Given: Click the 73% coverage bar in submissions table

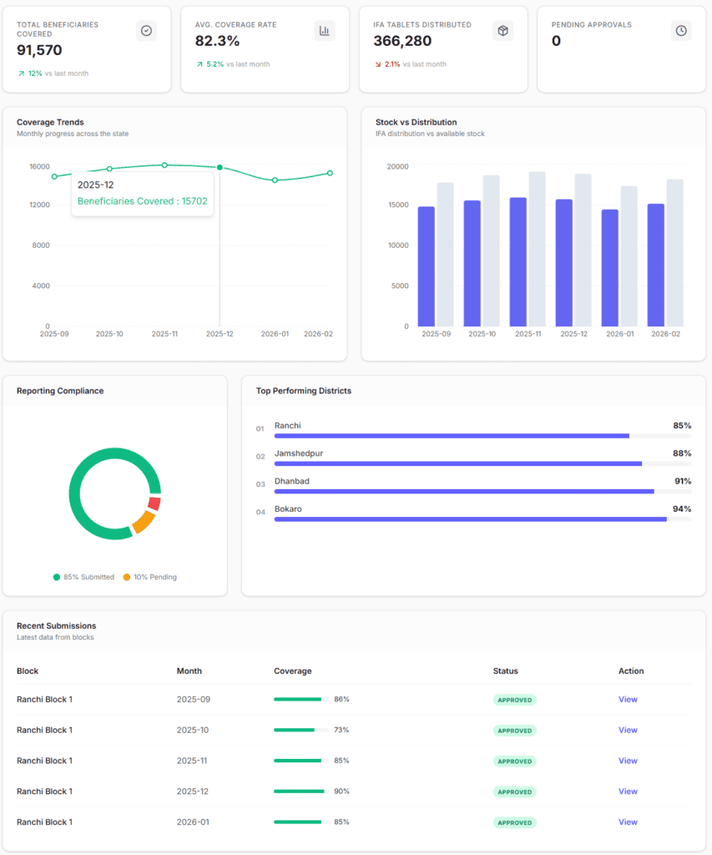Looking at the screenshot, I should 294,731.
